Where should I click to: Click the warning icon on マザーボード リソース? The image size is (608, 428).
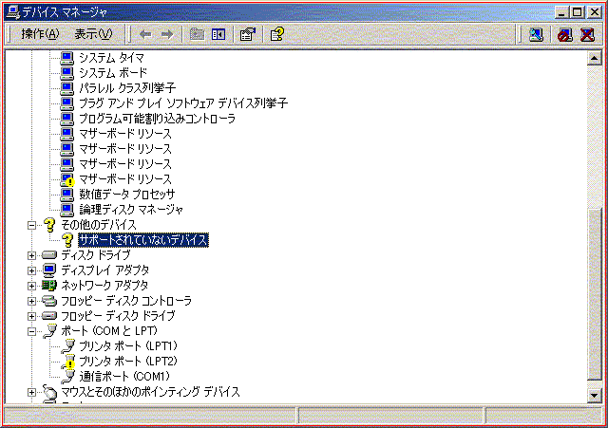pos(67,179)
